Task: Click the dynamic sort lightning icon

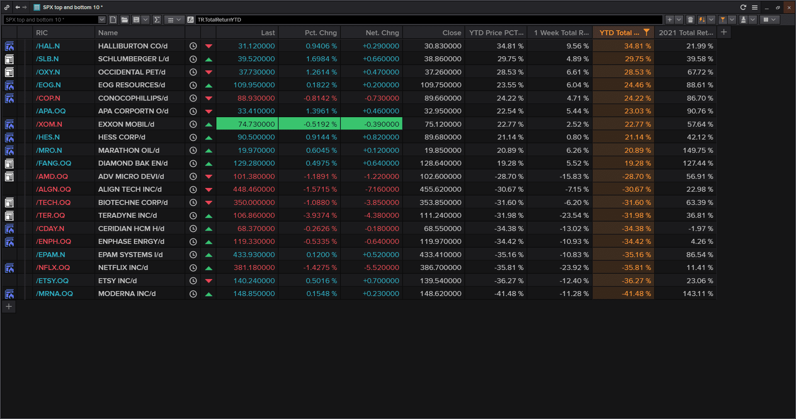Action: (x=702, y=19)
